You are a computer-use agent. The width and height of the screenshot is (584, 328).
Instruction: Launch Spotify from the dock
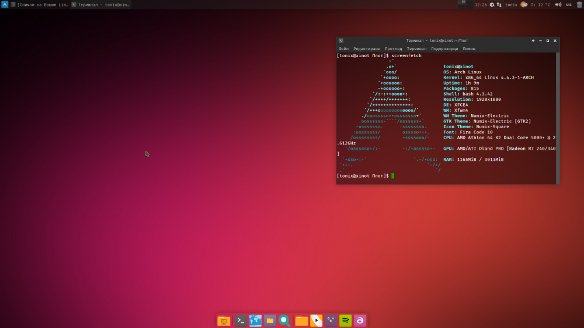[345, 320]
